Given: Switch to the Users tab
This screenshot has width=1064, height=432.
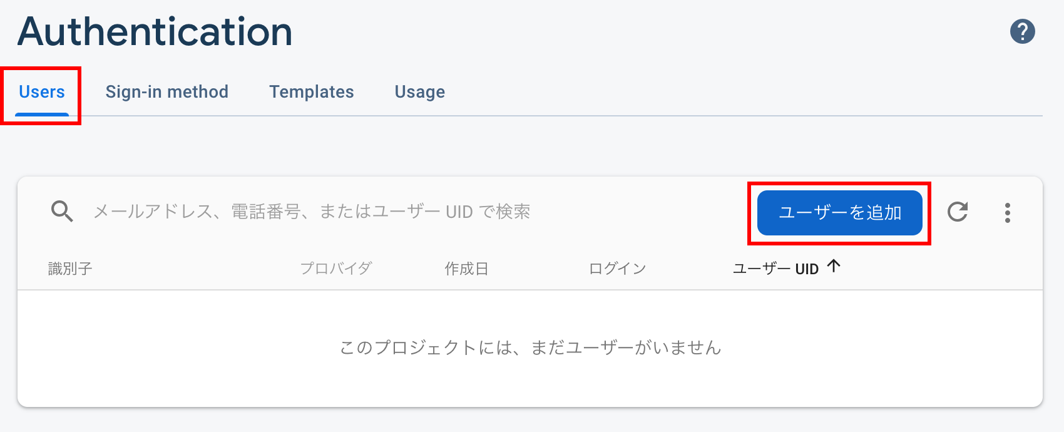Looking at the screenshot, I should click(x=42, y=92).
